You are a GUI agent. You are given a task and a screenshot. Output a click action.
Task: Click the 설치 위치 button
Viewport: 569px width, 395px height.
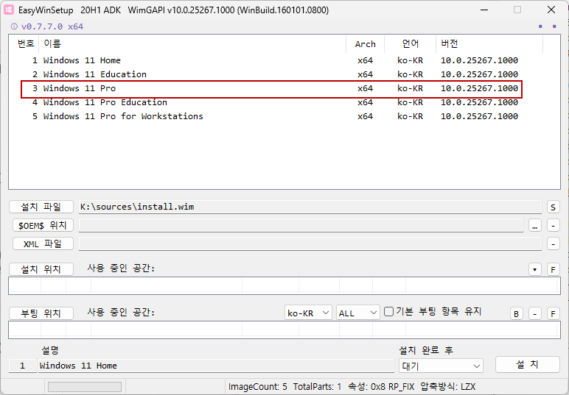click(x=41, y=269)
